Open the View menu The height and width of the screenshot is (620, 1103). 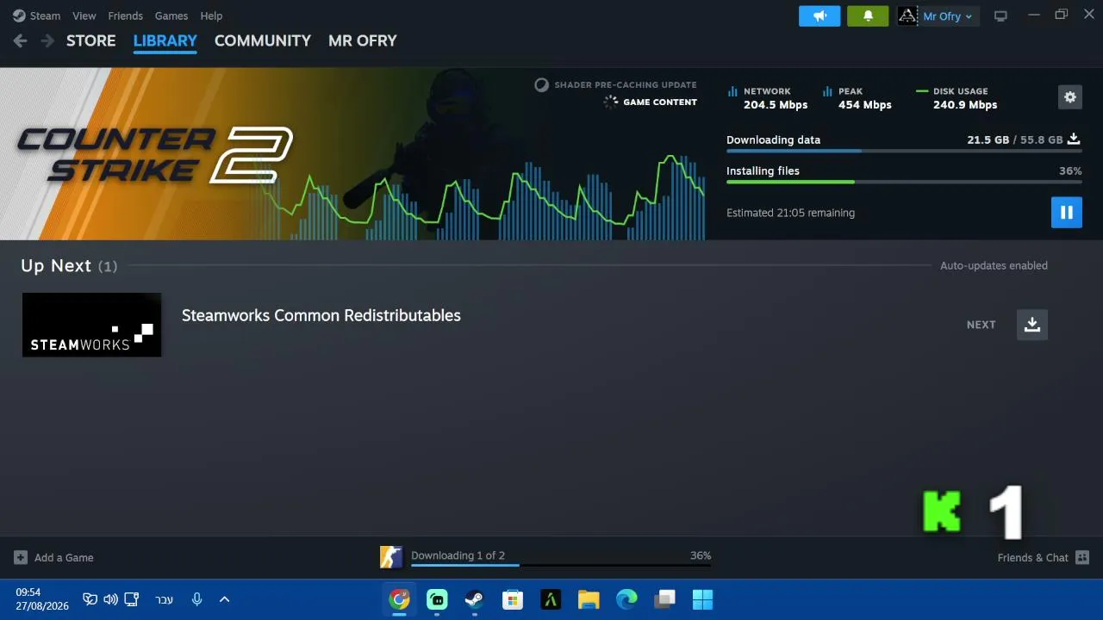[84, 15]
